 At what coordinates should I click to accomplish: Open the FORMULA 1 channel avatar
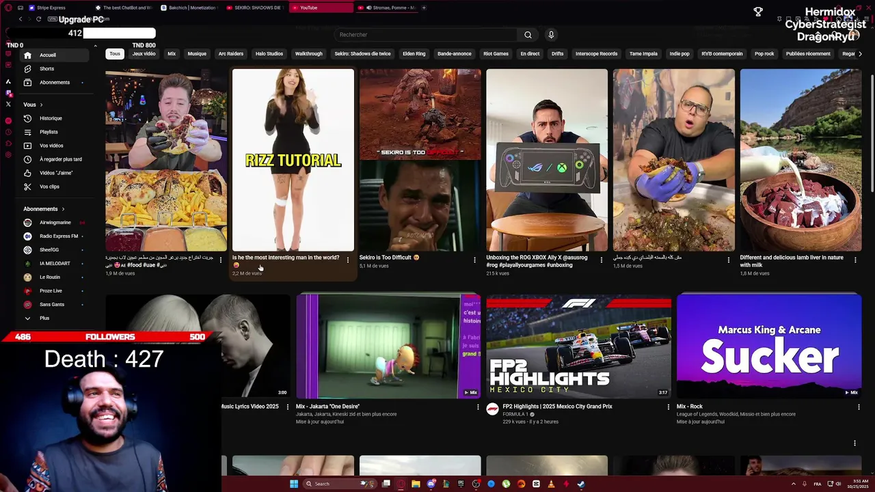492,409
